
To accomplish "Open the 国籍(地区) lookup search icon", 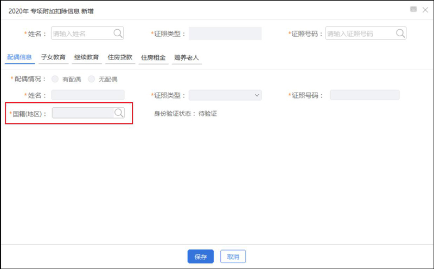I will (119, 113).
